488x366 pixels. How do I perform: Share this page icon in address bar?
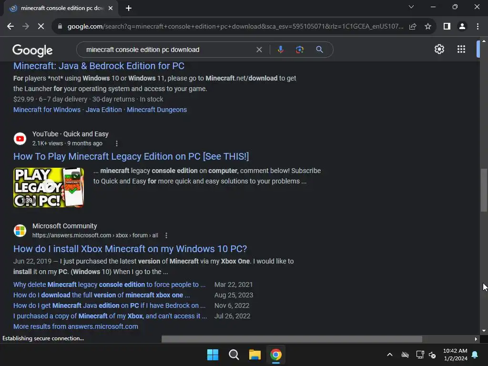coord(413,27)
